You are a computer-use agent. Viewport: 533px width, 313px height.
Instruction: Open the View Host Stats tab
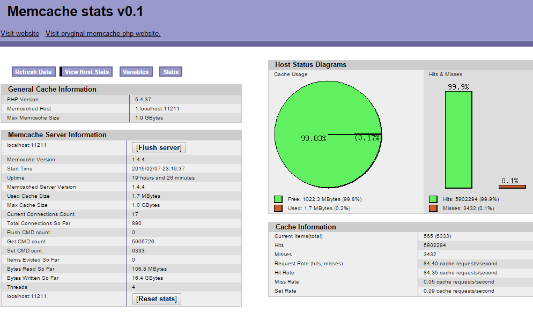[x=86, y=72]
